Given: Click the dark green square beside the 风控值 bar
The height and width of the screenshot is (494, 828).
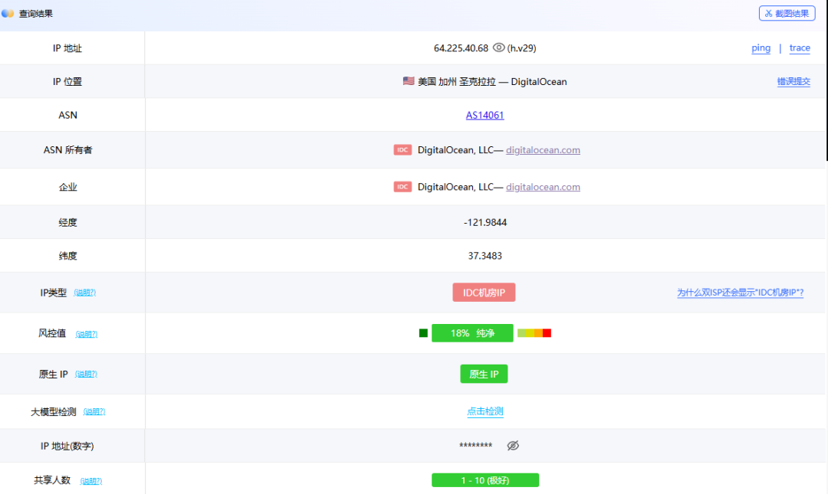Looking at the screenshot, I should [423, 333].
